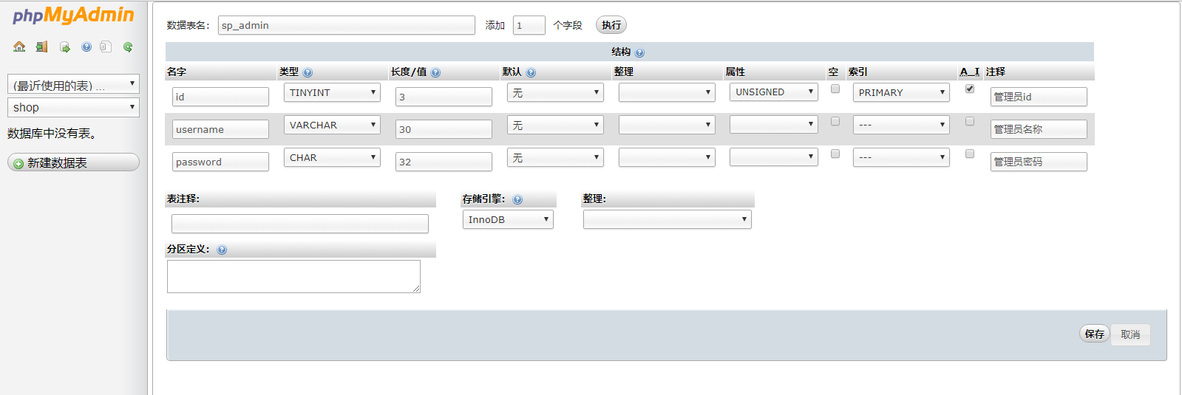Click help icon next to 存储引擎 label

(517, 199)
